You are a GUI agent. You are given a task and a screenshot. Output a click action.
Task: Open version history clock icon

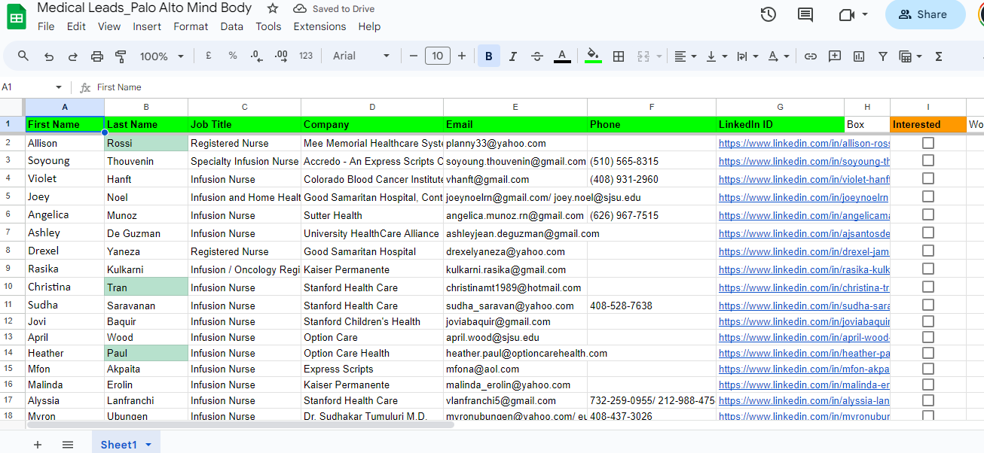[x=768, y=14]
